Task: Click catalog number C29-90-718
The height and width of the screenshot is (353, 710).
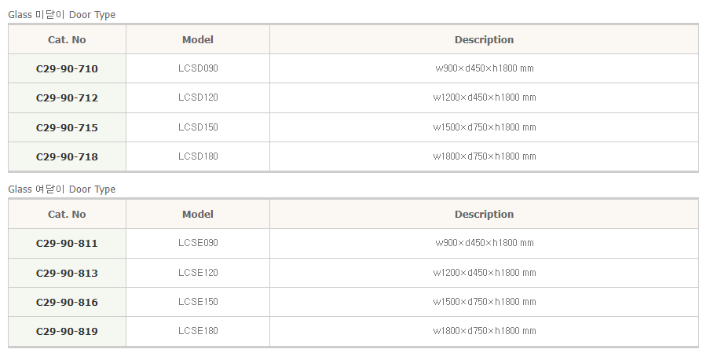Action: (67, 156)
